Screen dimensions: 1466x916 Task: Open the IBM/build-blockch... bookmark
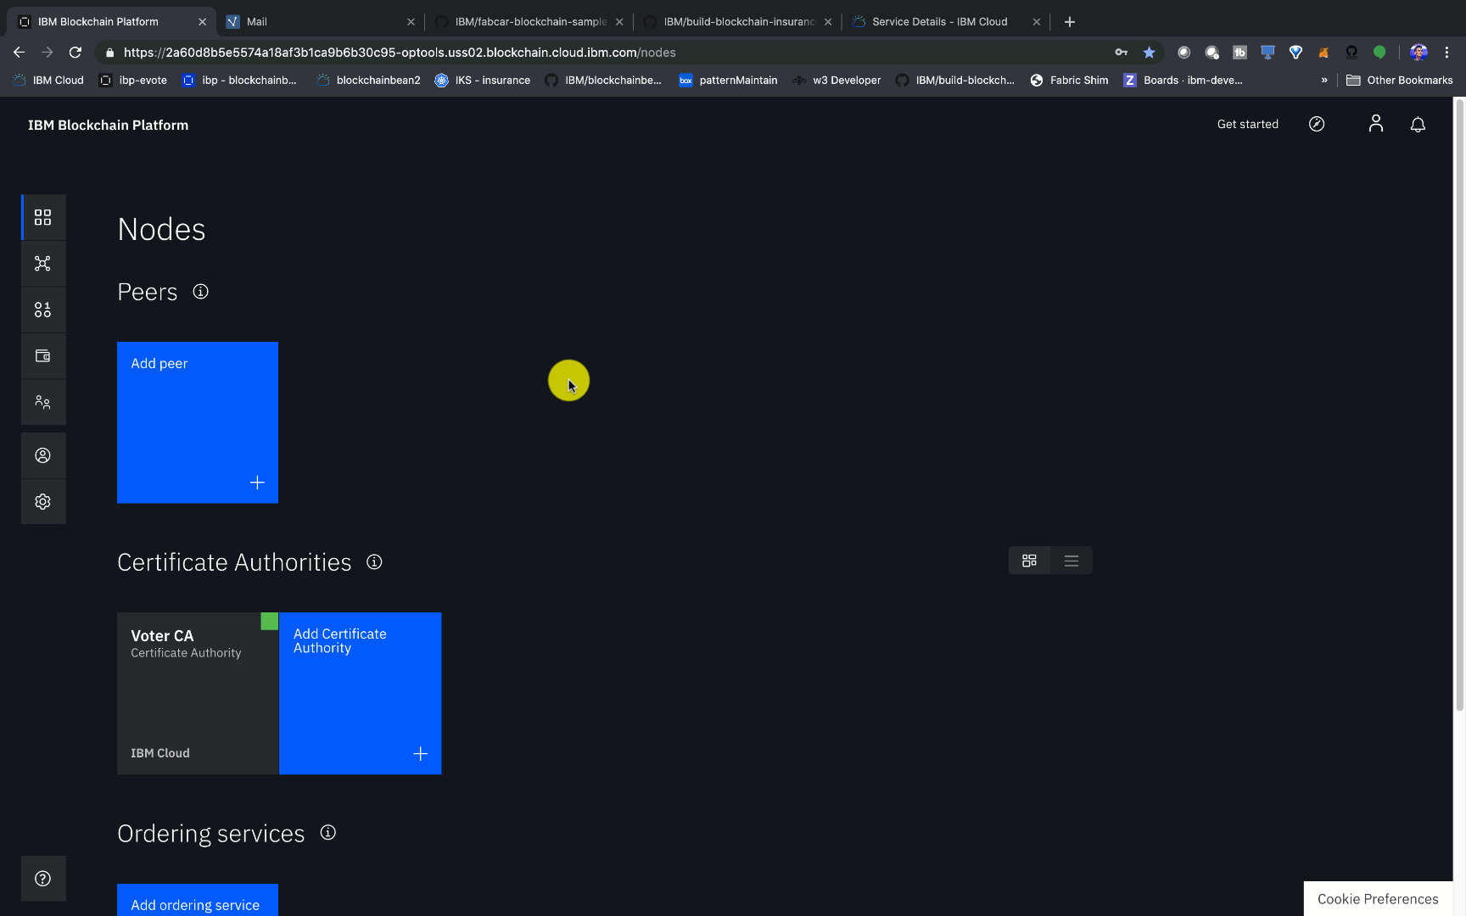(954, 81)
